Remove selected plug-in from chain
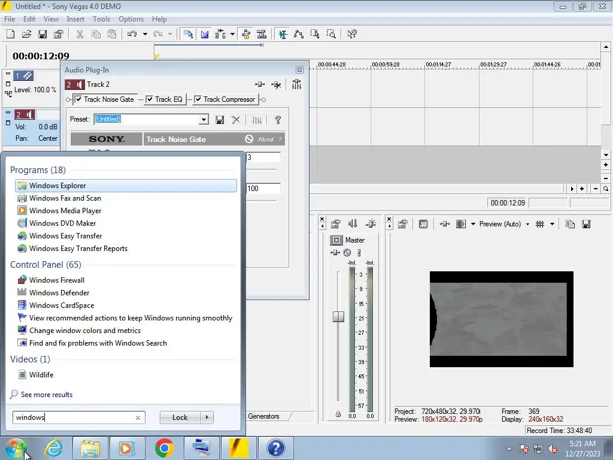 click(x=276, y=84)
